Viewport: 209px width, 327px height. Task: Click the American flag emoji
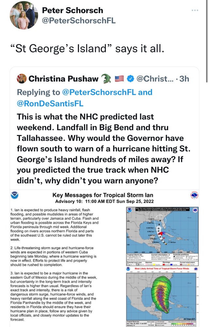(120, 79)
